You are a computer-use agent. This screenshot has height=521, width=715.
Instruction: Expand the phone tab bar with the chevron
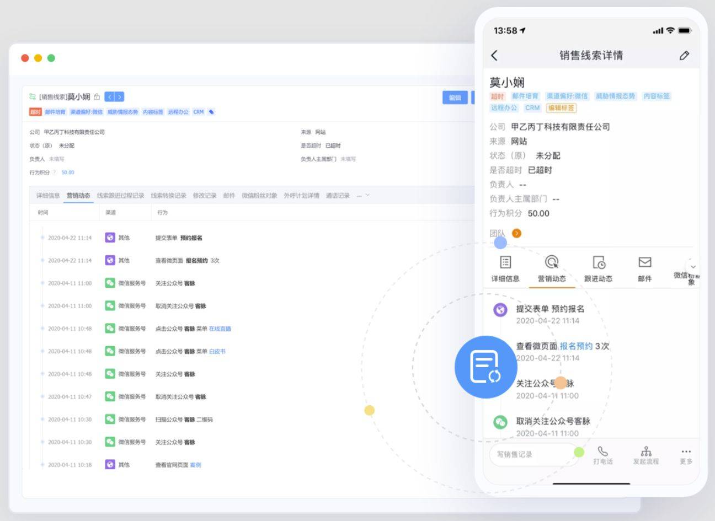(x=693, y=266)
